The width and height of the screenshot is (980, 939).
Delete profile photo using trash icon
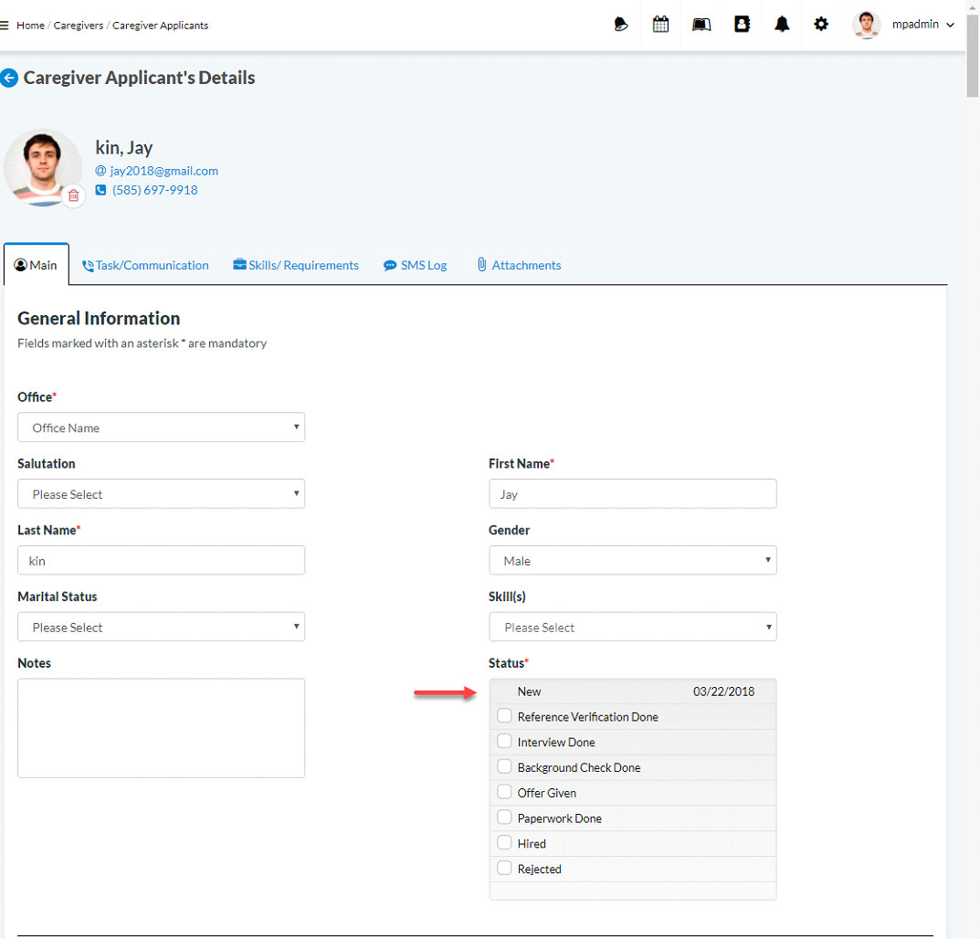[x=74, y=195]
